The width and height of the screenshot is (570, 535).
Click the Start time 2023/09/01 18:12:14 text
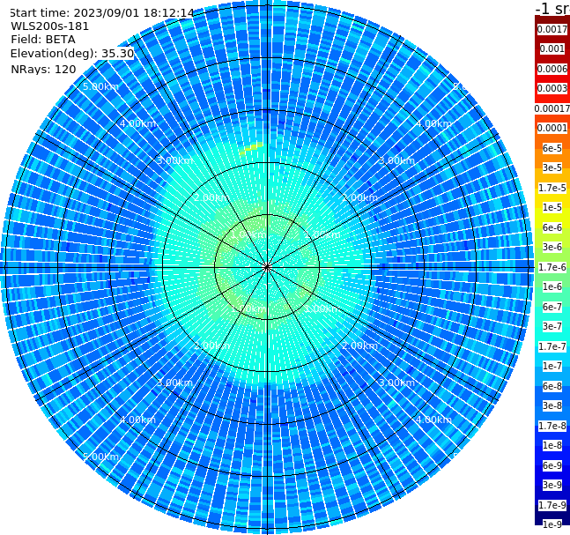pos(102,13)
